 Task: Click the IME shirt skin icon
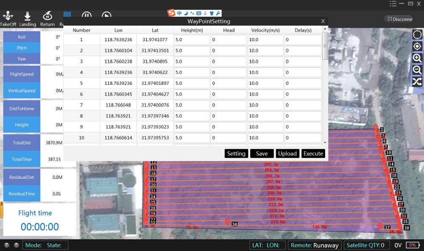[212, 13]
